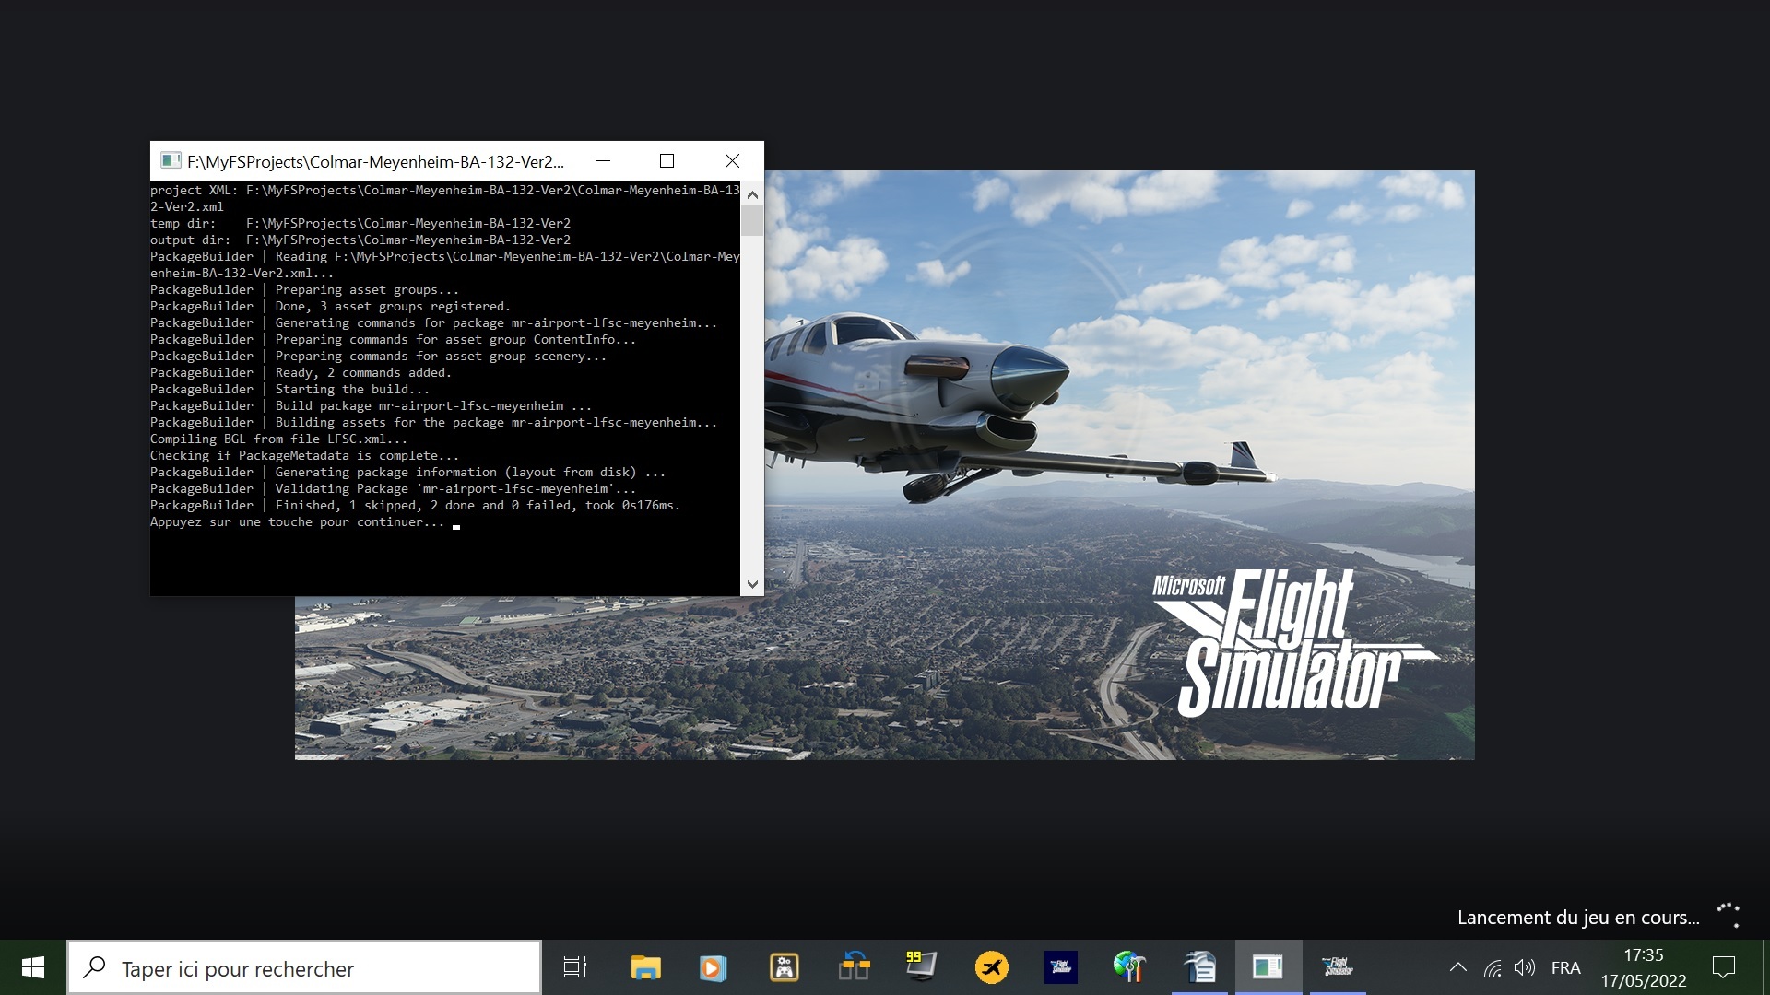
Task: Open the globe with tools taskbar icon
Action: (x=1129, y=967)
